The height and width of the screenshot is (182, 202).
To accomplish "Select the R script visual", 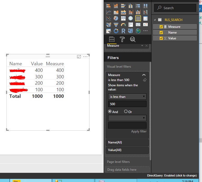I will (123, 31).
